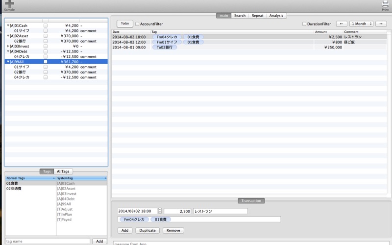Select [T]Payed in SystemTag list
Viewport: 392px width, 245px height.
coord(82,220)
